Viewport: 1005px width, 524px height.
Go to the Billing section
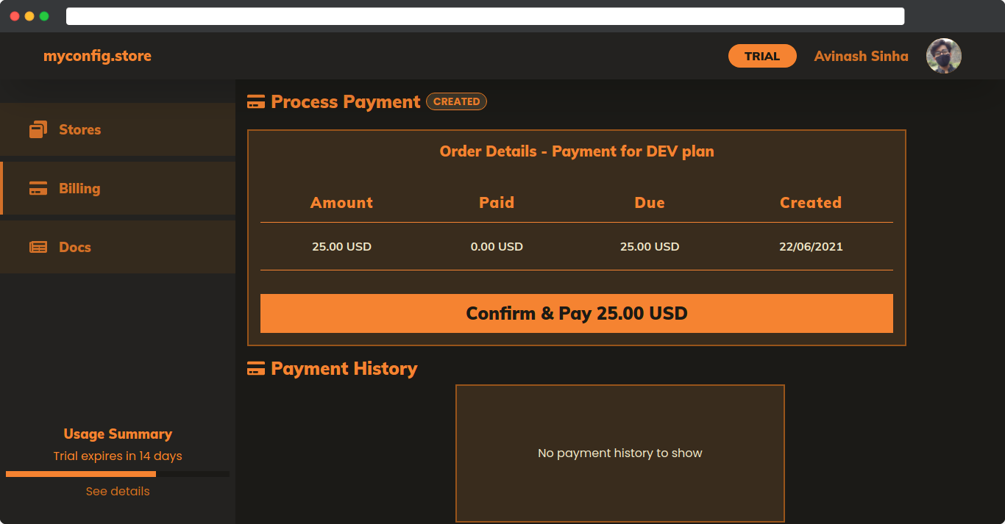118,188
